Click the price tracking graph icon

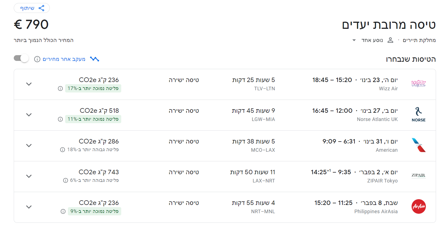click(95, 59)
